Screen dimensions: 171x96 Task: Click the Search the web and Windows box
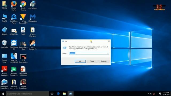[27, 94]
